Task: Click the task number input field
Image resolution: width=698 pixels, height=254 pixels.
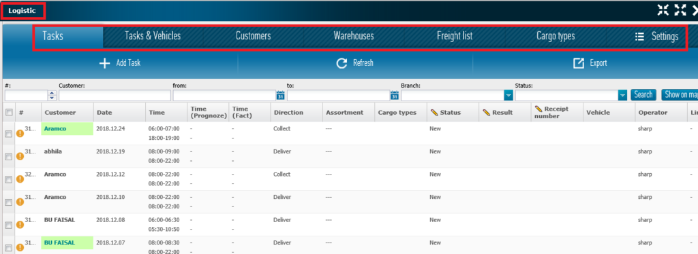Action: coord(27,95)
